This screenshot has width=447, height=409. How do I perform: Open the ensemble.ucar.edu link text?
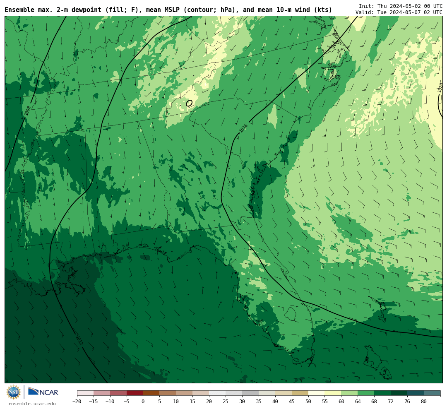[x=32, y=404]
